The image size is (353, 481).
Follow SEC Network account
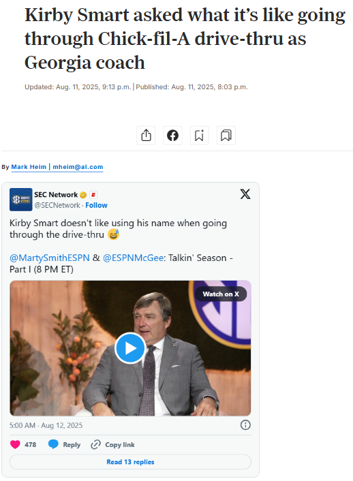click(x=96, y=205)
